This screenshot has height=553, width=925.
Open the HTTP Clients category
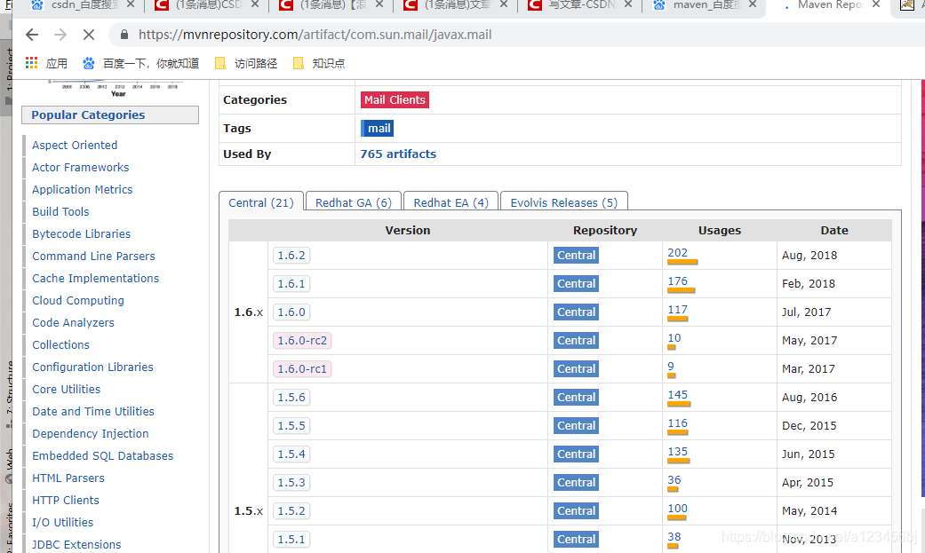pos(66,500)
